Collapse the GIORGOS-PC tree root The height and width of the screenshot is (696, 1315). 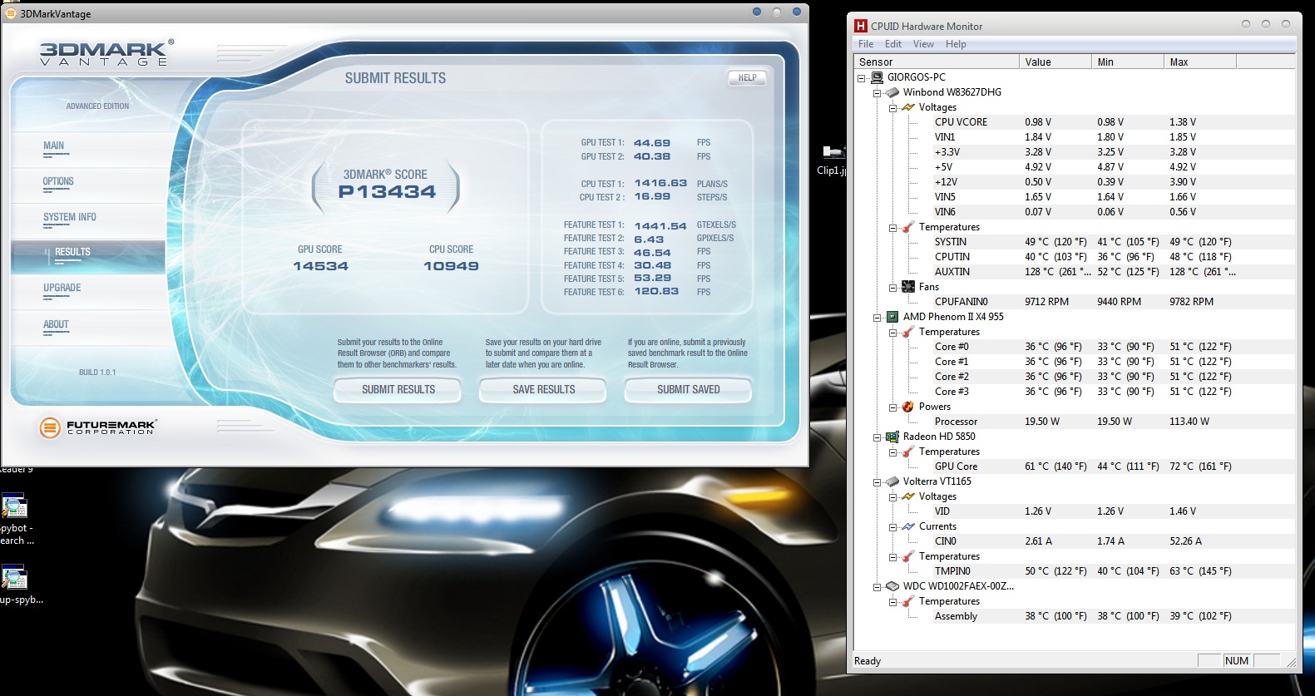point(862,77)
